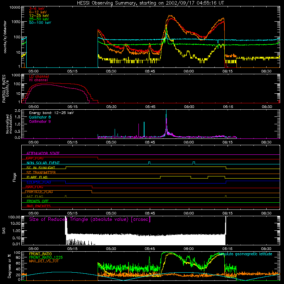The width and height of the screenshot is (284, 284).
Task: Click the HI channel legend label
Action: point(38,80)
